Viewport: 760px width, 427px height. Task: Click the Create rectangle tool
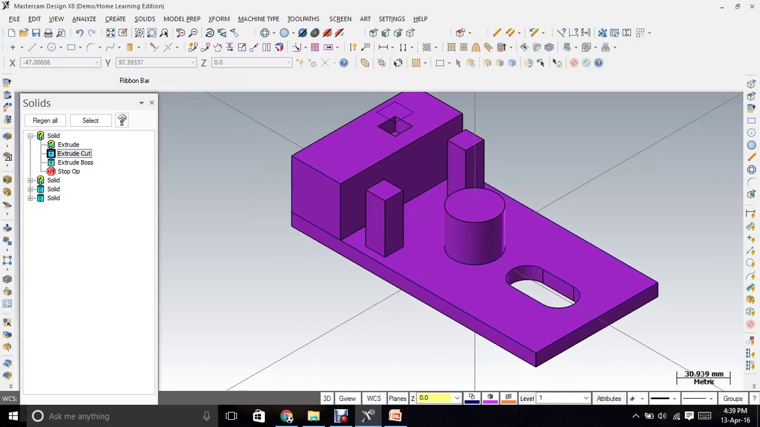(x=71, y=47)
